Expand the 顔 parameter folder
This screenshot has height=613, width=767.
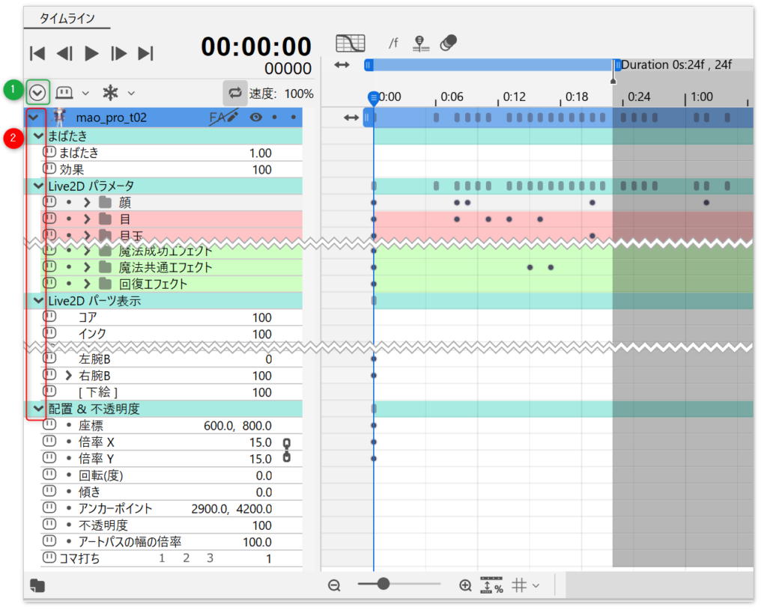(87, 203)
